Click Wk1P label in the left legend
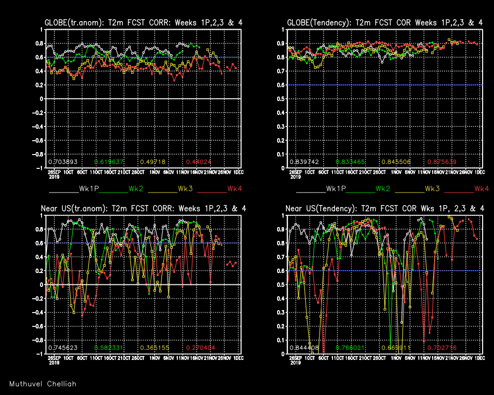 tap(89, 189)
